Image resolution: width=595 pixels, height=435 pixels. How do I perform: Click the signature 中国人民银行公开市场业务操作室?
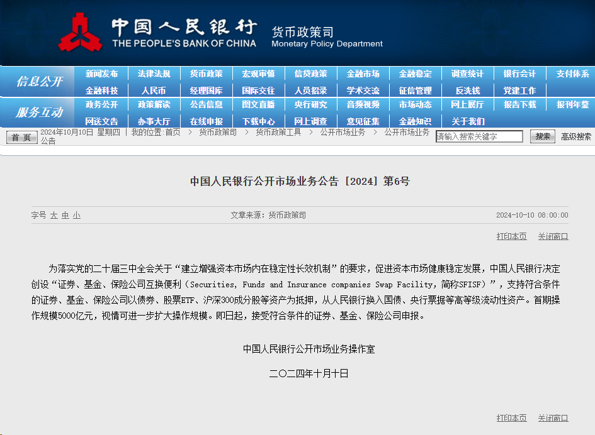click(x=309, y=349)
